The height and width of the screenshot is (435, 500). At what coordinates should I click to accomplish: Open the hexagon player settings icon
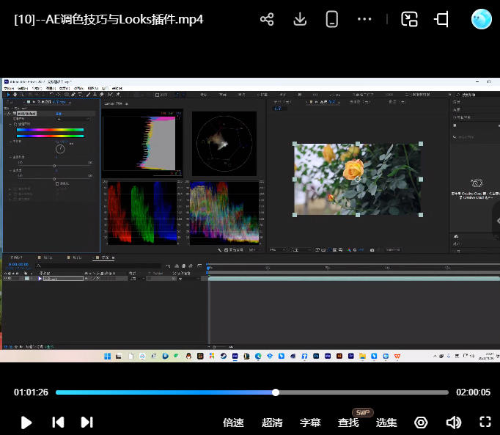421,423
